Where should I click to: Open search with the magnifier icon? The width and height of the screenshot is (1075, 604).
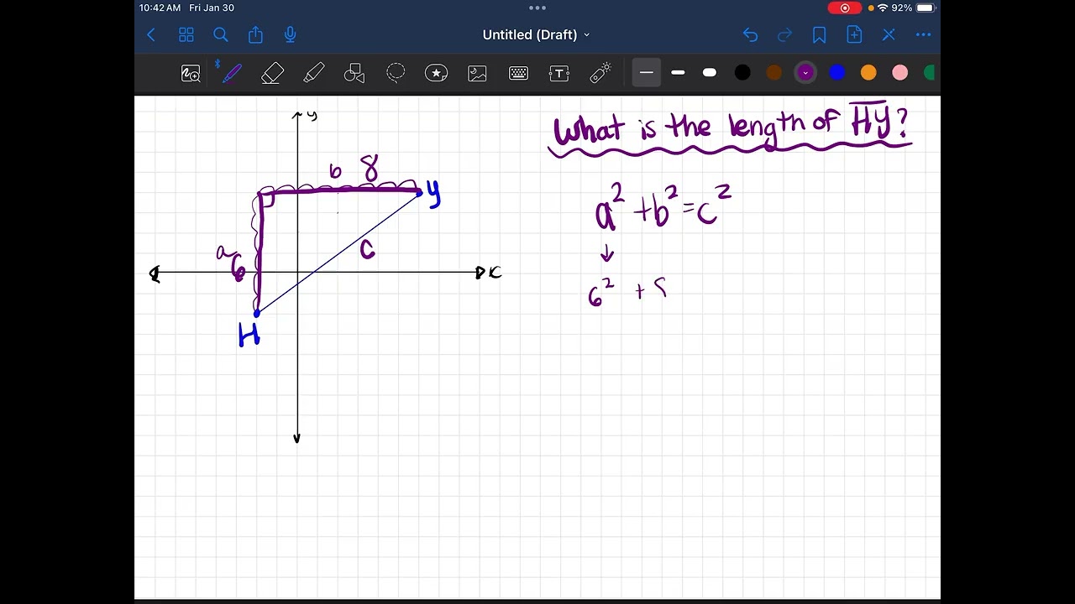[x=221, y=34]
